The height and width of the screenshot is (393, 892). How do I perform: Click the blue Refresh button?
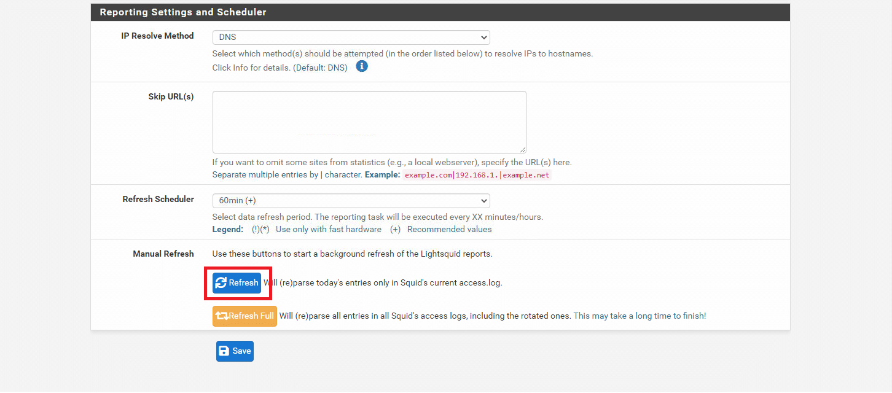point(237,283)
